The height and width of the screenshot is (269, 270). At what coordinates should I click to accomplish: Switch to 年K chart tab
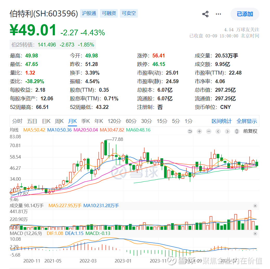pos(99,121)
